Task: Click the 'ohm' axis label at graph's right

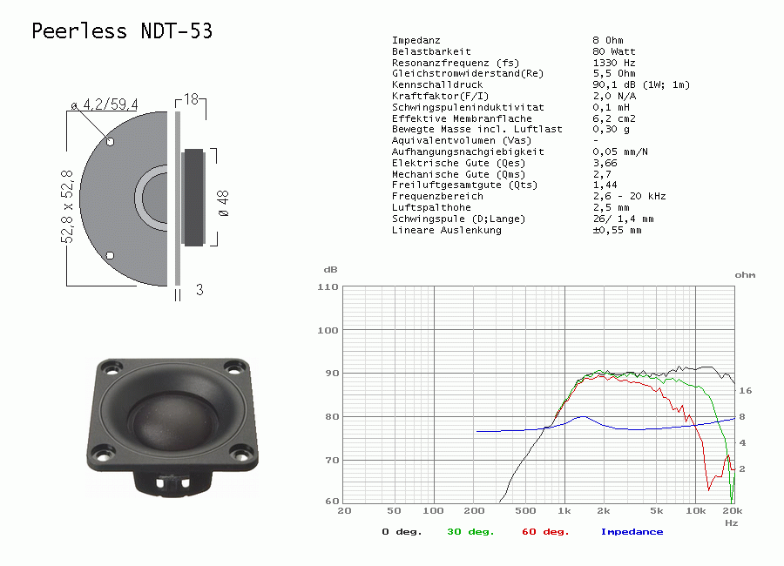Action: (x=745, y=274)
